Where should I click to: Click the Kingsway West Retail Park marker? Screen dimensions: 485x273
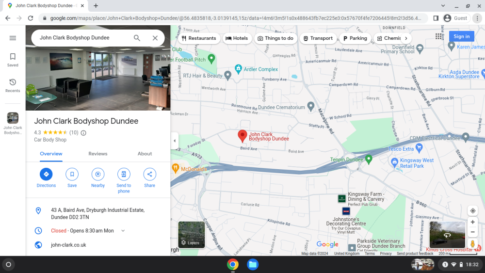(394, 162)
